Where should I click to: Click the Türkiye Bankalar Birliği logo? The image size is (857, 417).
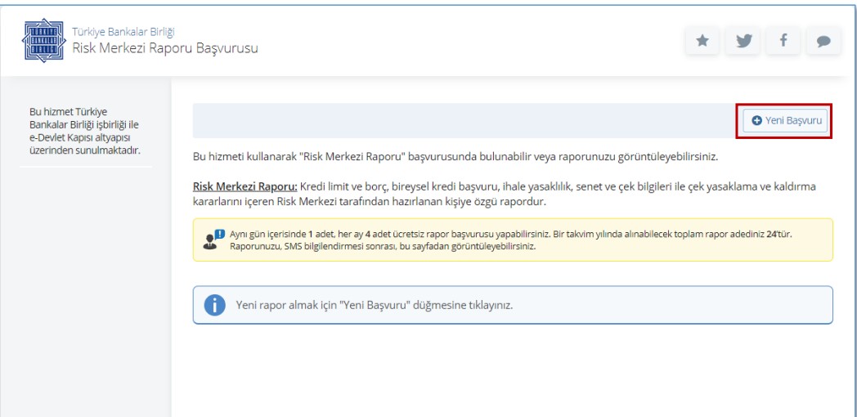[x=43, y=40]
